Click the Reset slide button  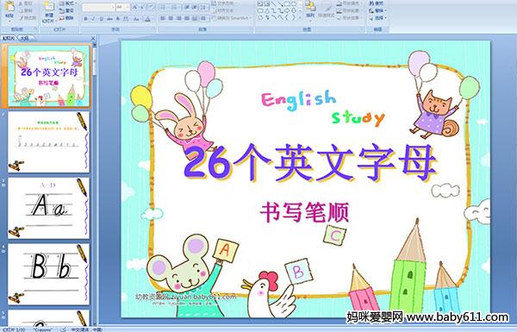pos(66,10)
